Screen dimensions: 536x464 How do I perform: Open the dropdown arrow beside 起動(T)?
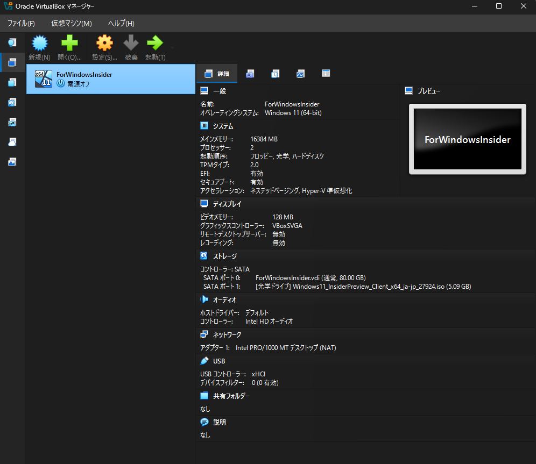[x=172, y=47]
